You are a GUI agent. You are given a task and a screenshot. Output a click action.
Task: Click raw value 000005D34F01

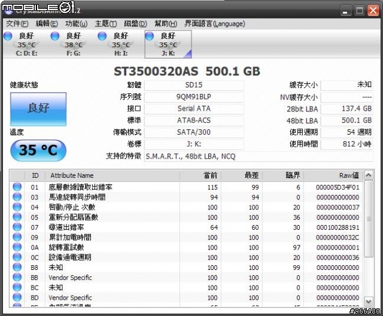coord(338,187)
